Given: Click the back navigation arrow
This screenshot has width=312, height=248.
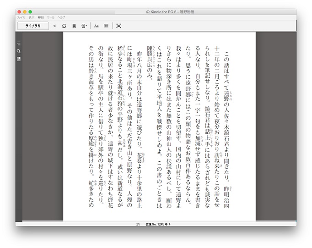Looking at the screenshot, I should tap(54, 26).
